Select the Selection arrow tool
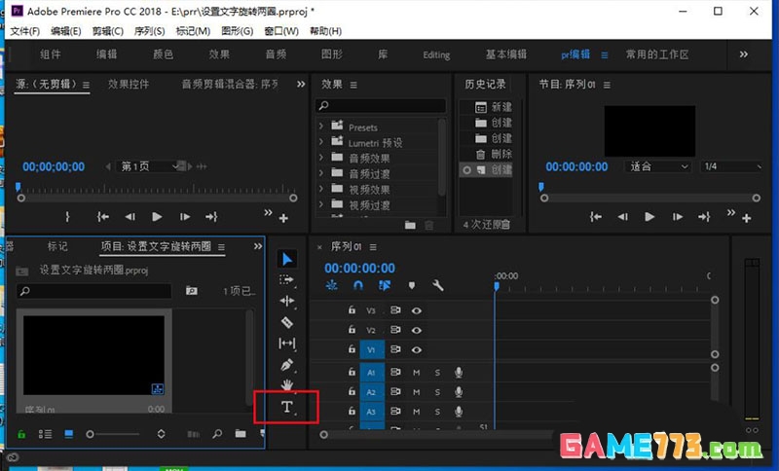Image resolution: width=779 pixels, height=471 pixels. (x=287, y=259)
